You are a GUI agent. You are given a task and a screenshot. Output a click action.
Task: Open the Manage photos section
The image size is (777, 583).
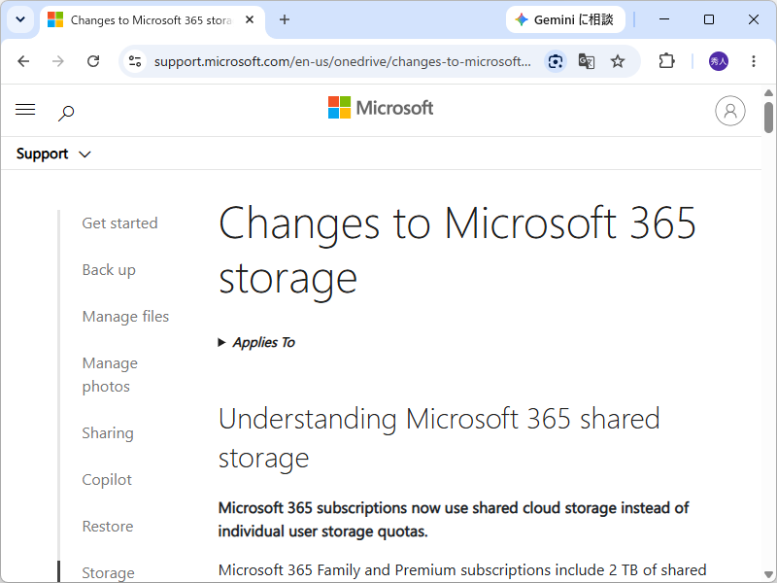pos(110,375)
